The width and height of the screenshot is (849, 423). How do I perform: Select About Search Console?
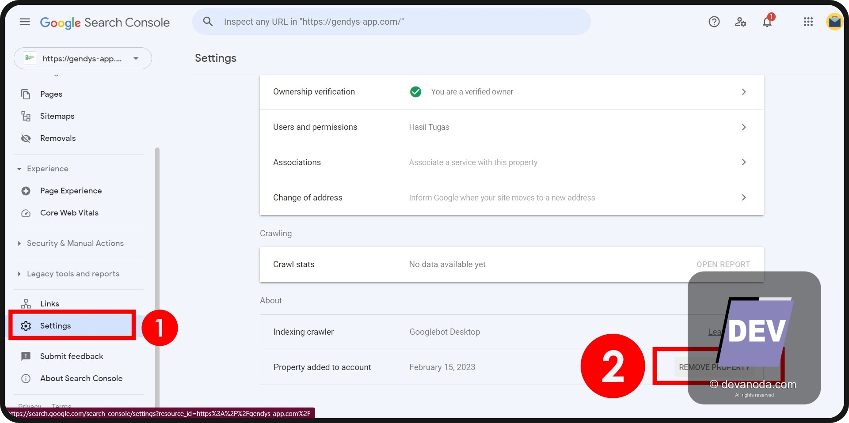pos(81,378)
